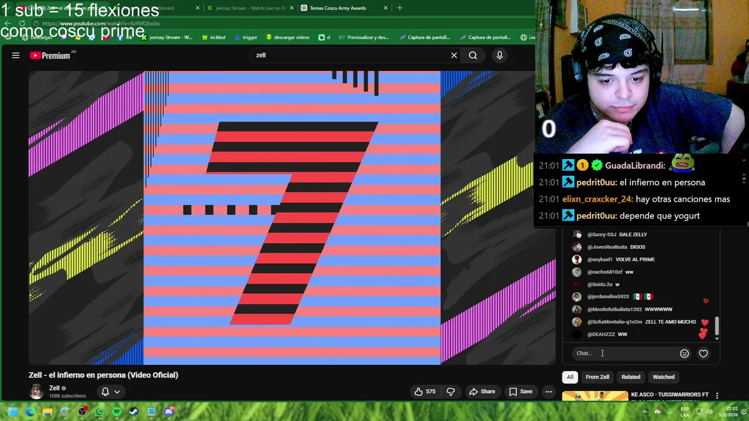This screenshot has height=421, width=749.
Task: Click @JovenRealissta 'DIOOS' chat message
Action: click(610, 247)
